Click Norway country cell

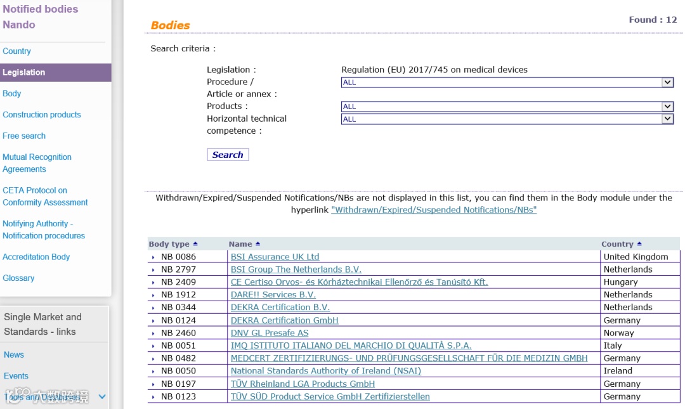pos(618,333)
